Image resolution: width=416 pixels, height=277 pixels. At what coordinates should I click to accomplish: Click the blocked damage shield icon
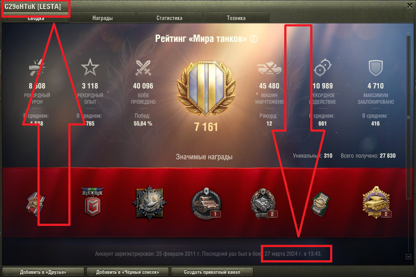(x=375, y=68)
